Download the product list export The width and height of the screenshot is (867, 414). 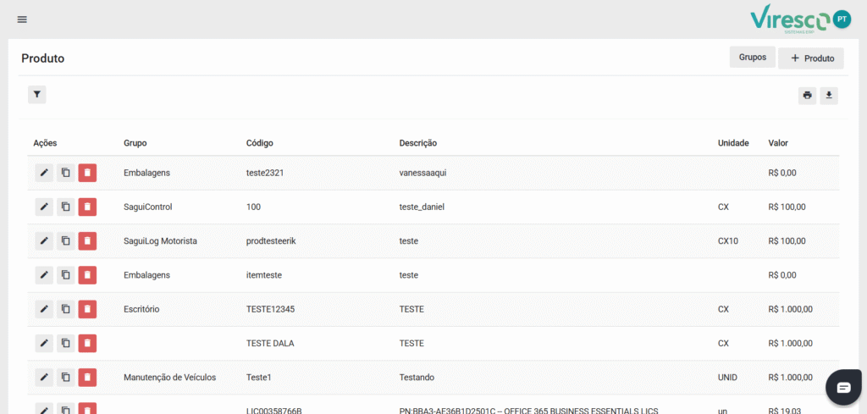point(829,95)
